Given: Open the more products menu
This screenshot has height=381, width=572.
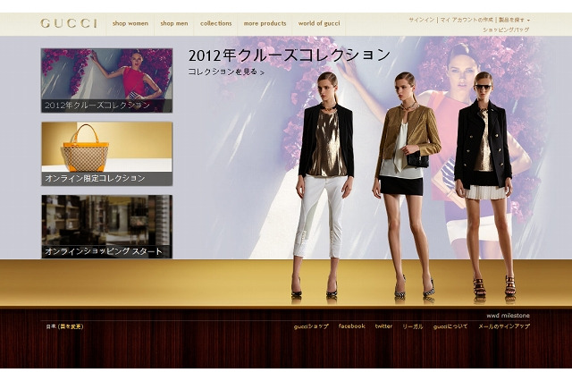Looking at the screenshot, I should [265, 23].
